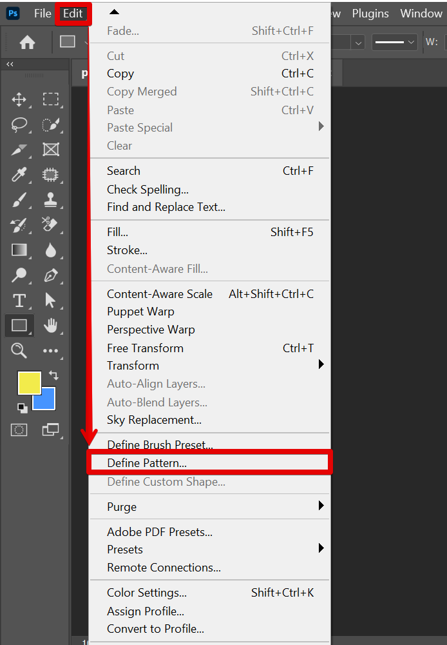Collapse the toolbar with double chevron
447x645 pixels.
10,64
